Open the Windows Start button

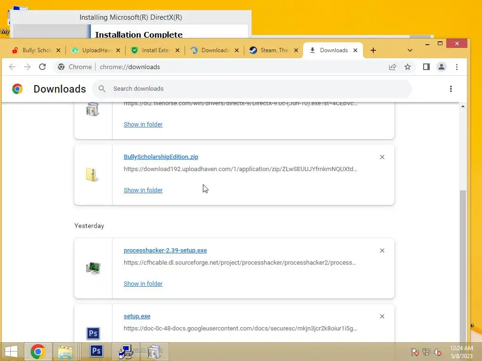(11, 352)
